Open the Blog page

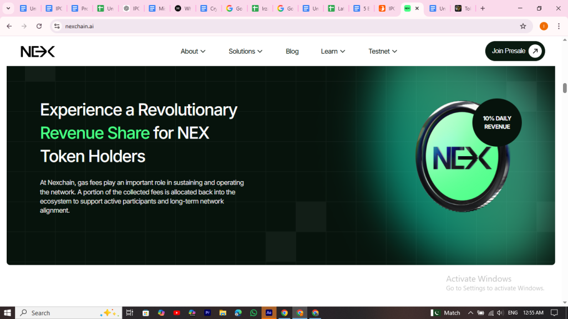(x=292, y=52)
